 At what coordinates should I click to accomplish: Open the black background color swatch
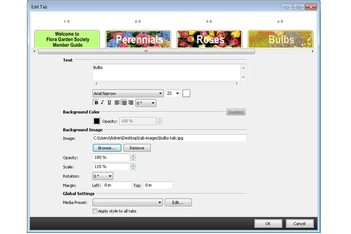click(97, 121)
